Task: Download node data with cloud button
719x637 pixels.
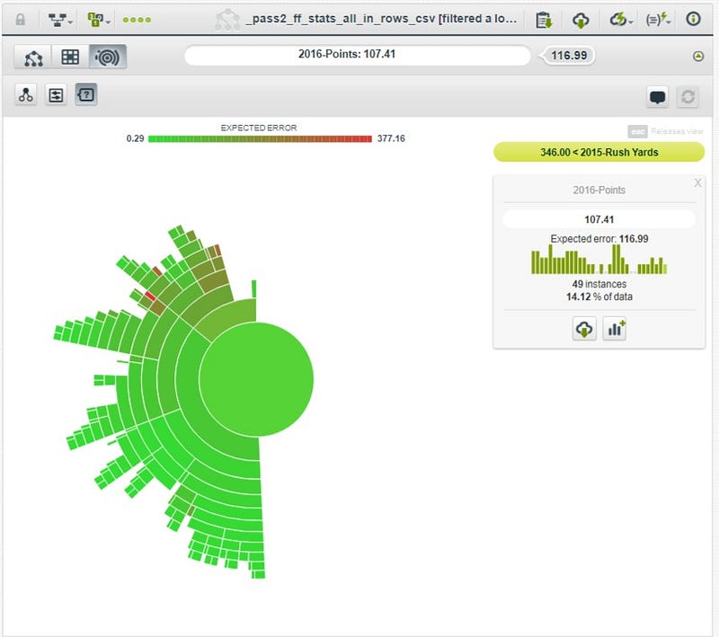Action: click(x=583, y=329)
